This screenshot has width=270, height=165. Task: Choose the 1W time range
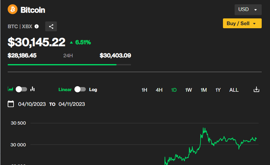189,90
